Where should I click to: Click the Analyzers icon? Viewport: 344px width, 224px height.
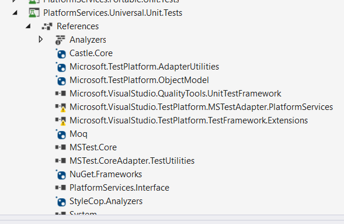pos(60,40)
